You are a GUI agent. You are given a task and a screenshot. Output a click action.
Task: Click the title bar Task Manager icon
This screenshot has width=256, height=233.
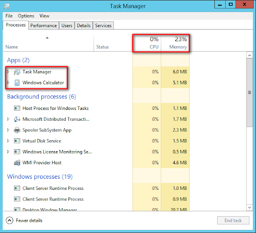(7, 6)
